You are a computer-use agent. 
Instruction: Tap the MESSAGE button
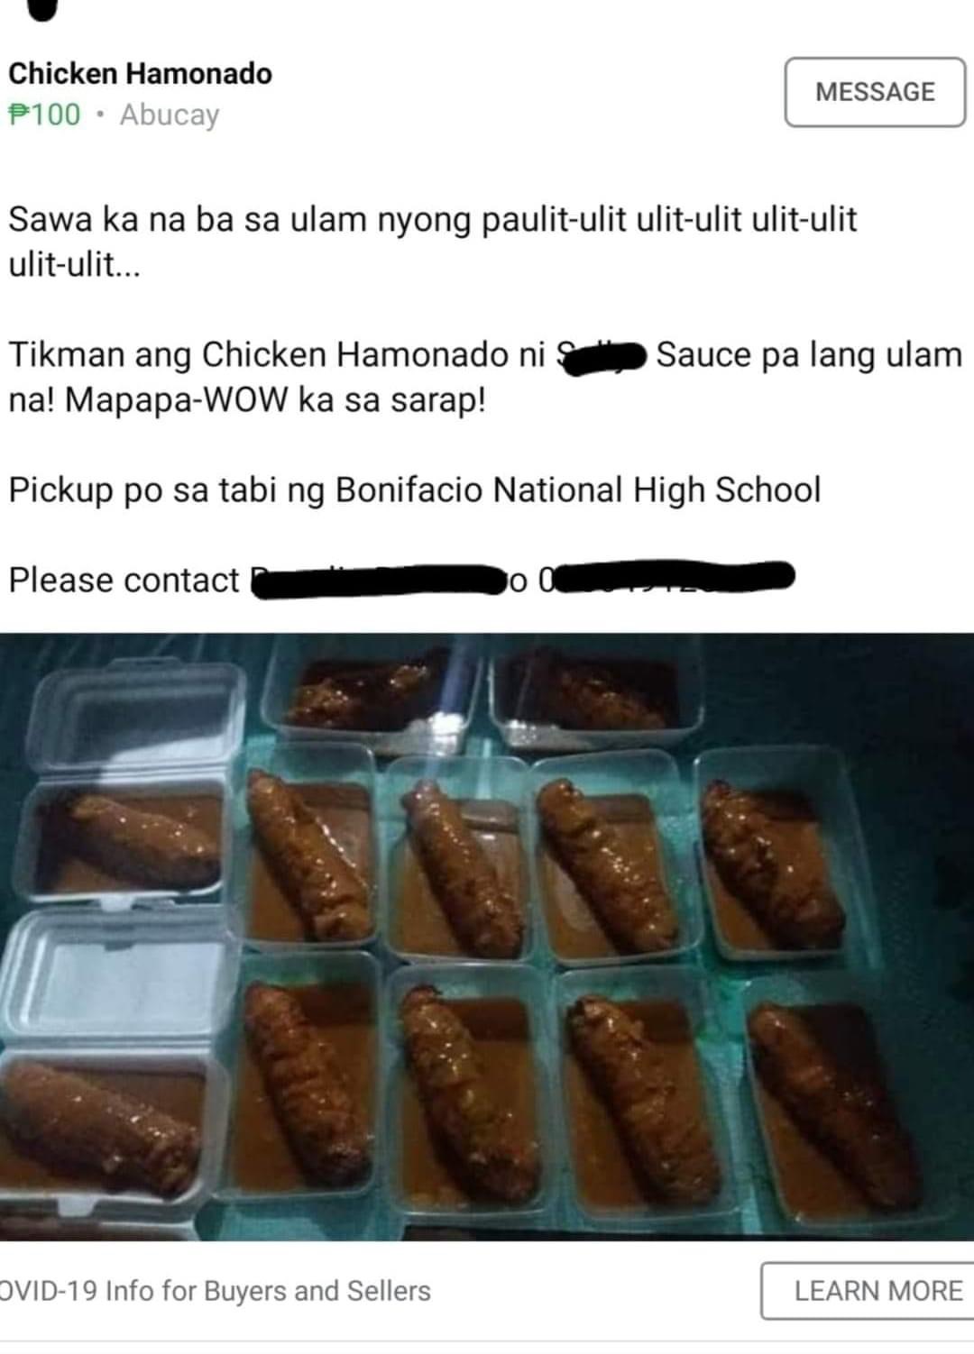(875, 92)
